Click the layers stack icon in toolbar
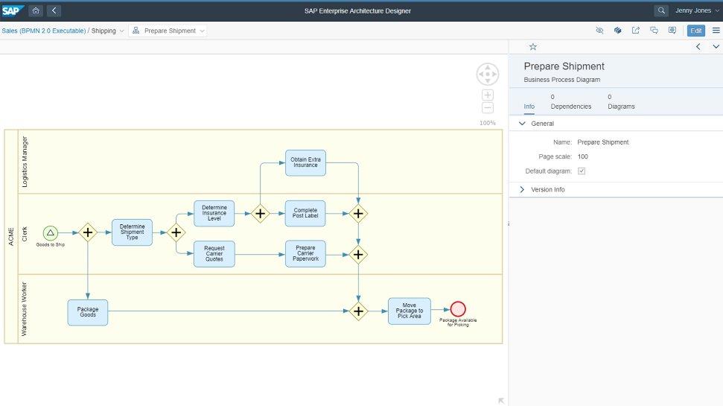Image resolution: width=723 pixels, height=406 pixels. tap(617, 31)
